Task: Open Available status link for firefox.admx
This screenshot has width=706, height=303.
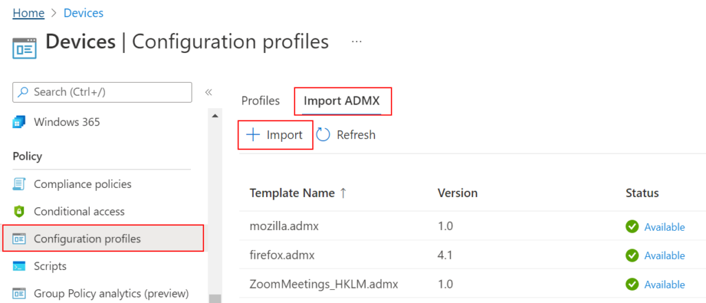Action: click(665, 255)
